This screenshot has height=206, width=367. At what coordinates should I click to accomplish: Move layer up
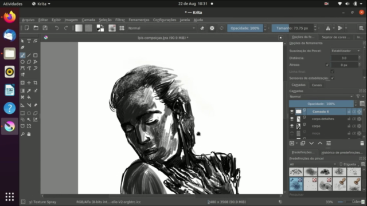320,143
